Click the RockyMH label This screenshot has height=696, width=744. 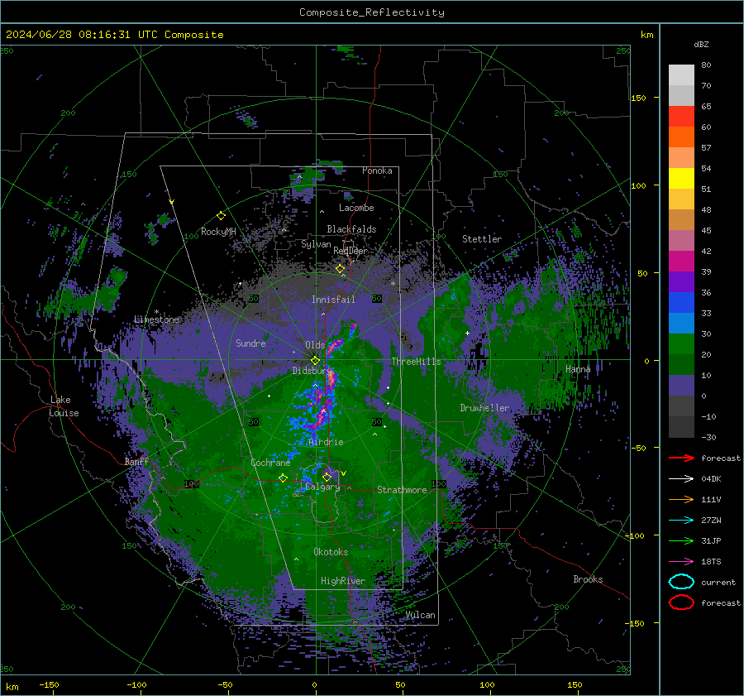tap(218, 232)
